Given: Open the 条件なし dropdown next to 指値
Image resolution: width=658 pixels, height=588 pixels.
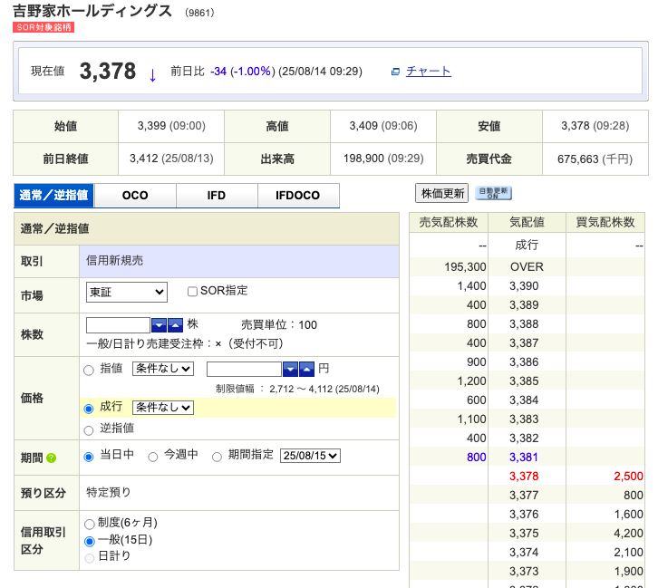Looking at the screenshot, I should 163,369.
